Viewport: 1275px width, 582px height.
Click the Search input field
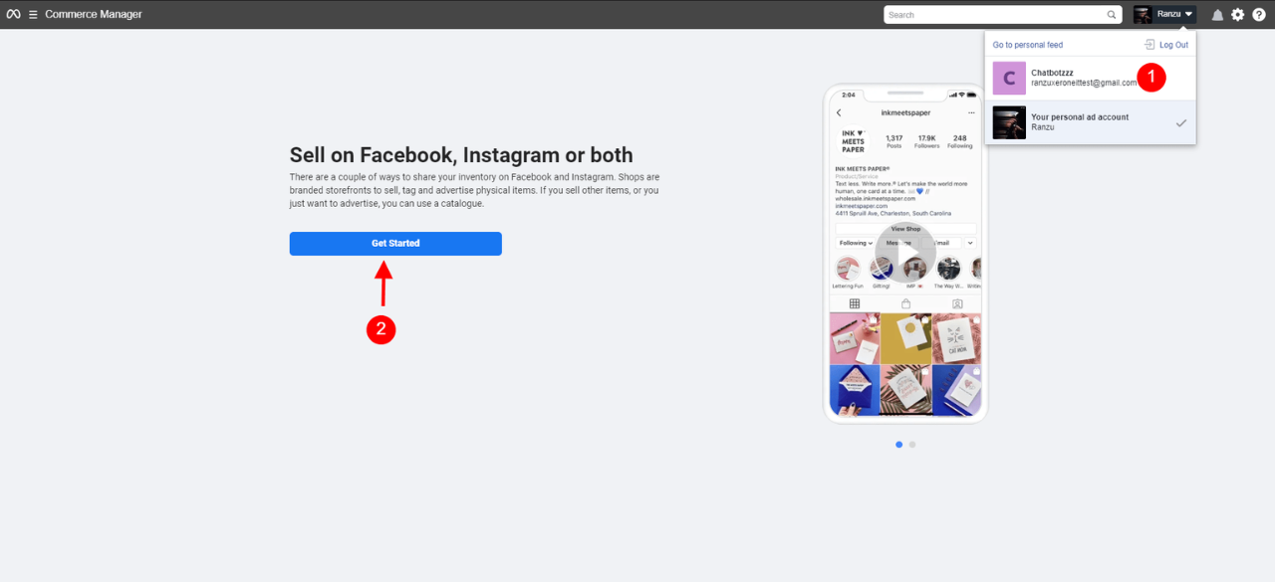(x=996, y=15)
